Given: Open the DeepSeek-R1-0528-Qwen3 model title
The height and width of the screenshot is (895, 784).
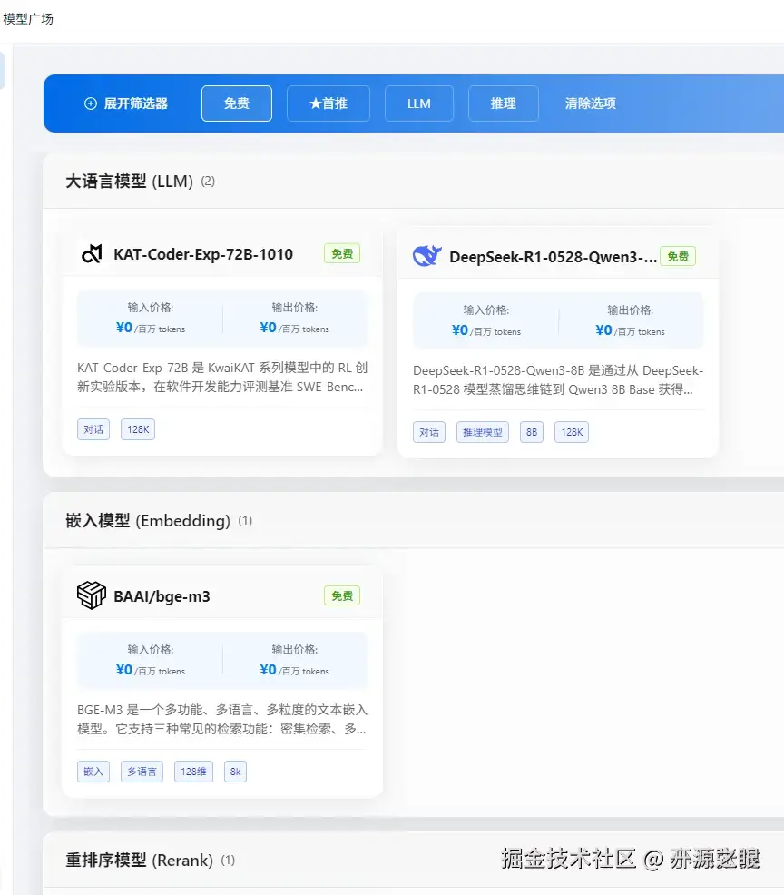Looking at the screenshot, I should click(553, 257).
